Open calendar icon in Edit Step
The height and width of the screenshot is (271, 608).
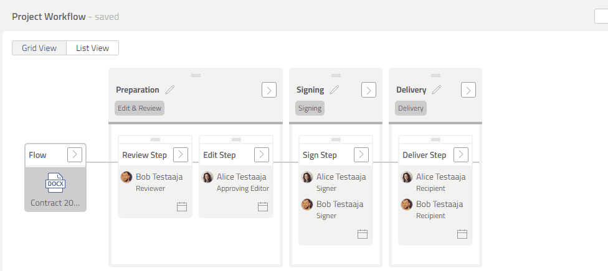pyautogui.click(x=263, y=206)
